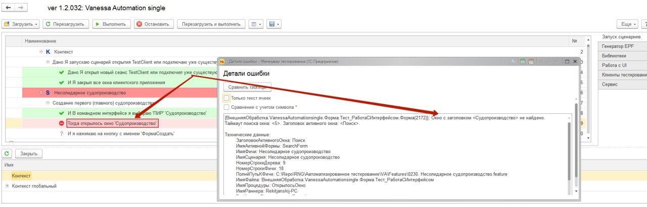Open the table layout dropdown button
Viewport: 647px width, 207px height.
(x=256, y=24)
